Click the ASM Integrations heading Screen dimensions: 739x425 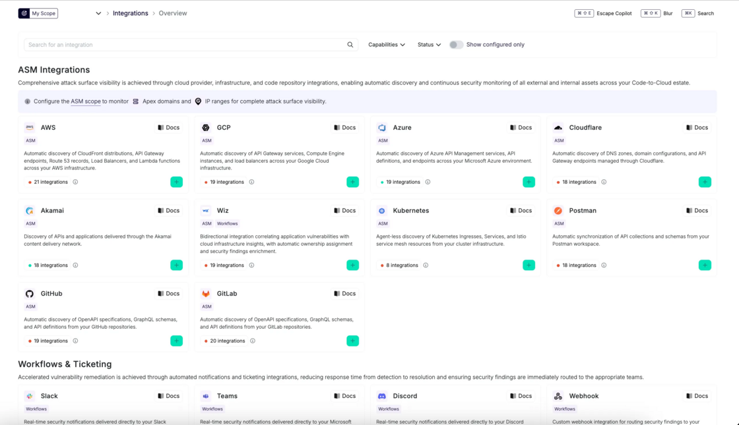tap(53, 70)
